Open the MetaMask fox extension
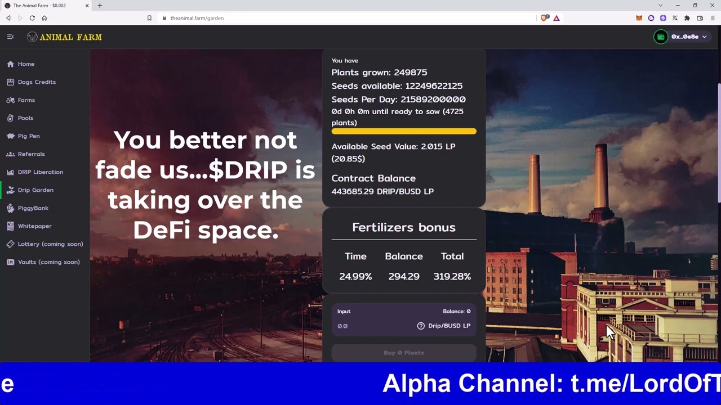 click(x=639, y=18)
